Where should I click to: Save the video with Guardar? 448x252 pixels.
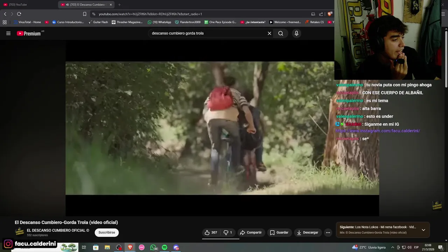click(x=279, y=232)
